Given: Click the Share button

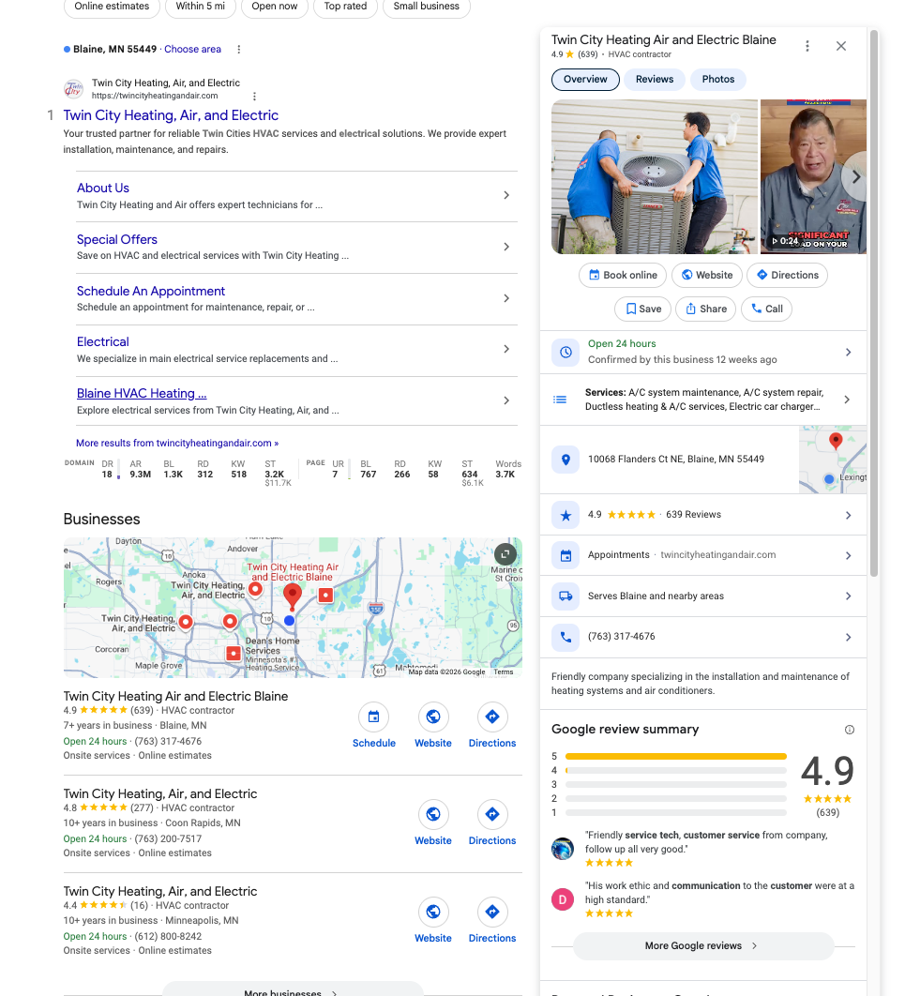Looking at the screenshot, I should [x=705, y=309].
